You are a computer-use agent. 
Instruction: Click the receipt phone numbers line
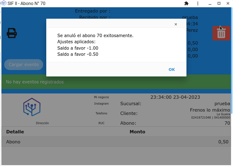(211, 118)
